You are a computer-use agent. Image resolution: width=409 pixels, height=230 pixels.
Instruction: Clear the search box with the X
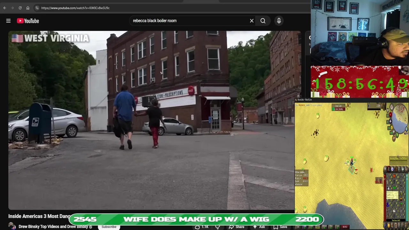252,21
